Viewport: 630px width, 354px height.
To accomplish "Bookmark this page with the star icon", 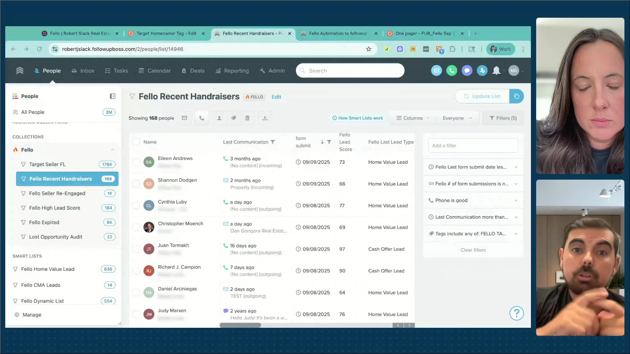I will click(x=369, y=49).
